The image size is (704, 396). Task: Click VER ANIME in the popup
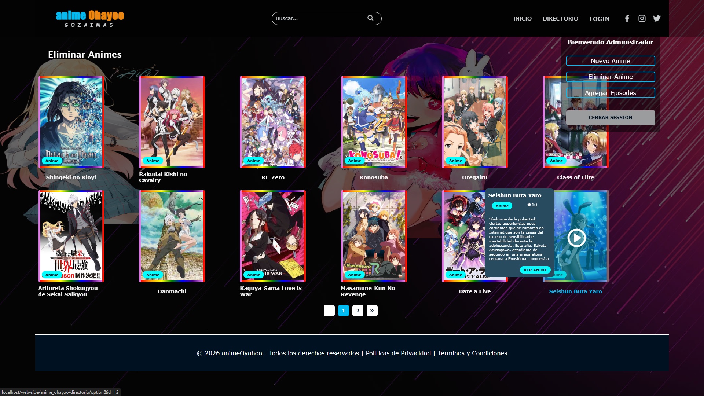[535, 270]
